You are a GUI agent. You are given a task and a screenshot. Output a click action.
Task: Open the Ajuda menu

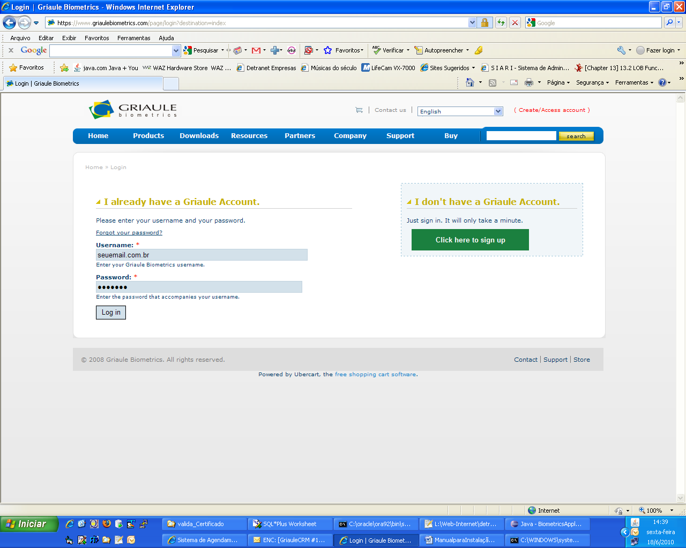[x=166, y=38]
